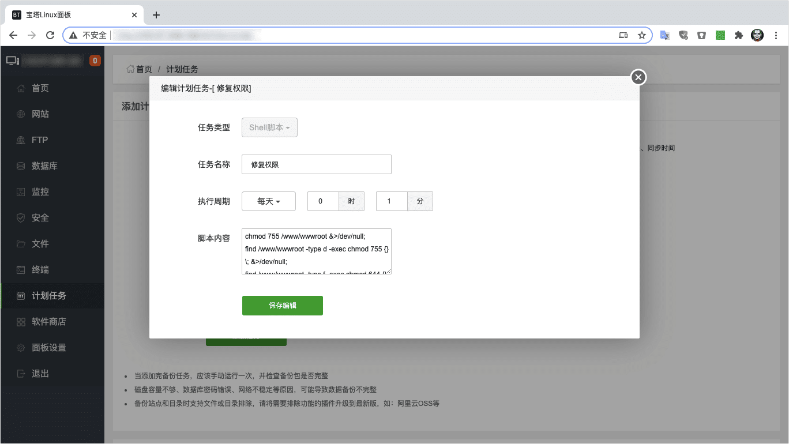Click the 监控 monitor icon
The height and width of the screenshot is (444, 789).
click(21, 192)
